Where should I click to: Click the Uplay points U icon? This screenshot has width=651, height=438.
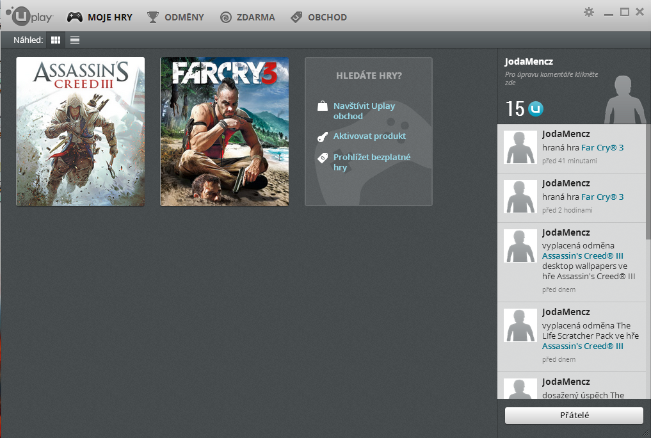tap(536, 109)
